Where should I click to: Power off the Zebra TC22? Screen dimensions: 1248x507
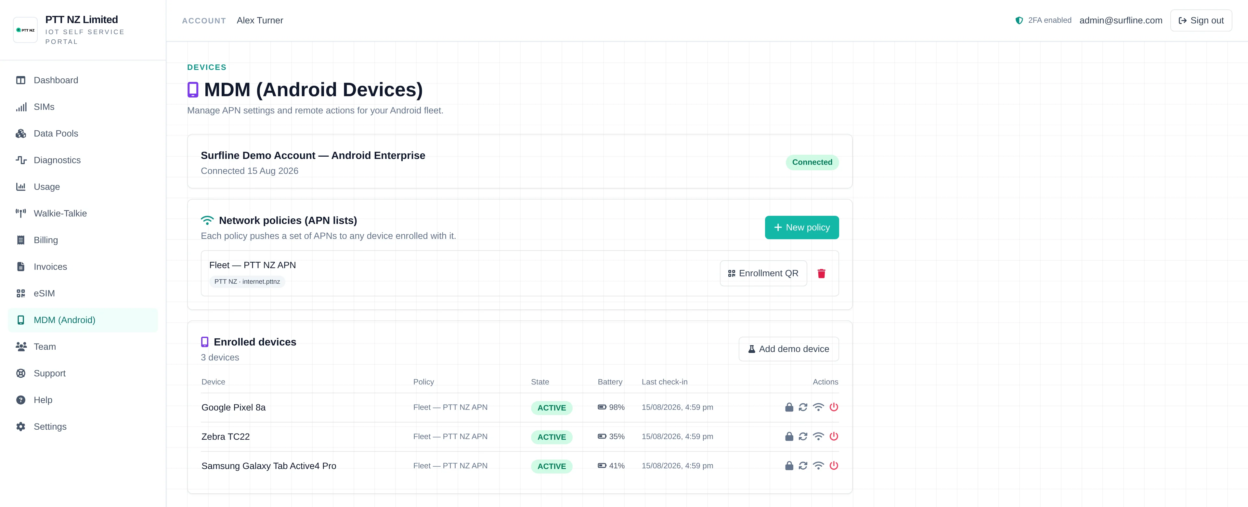pyautogui.click(x=834, y=436)
